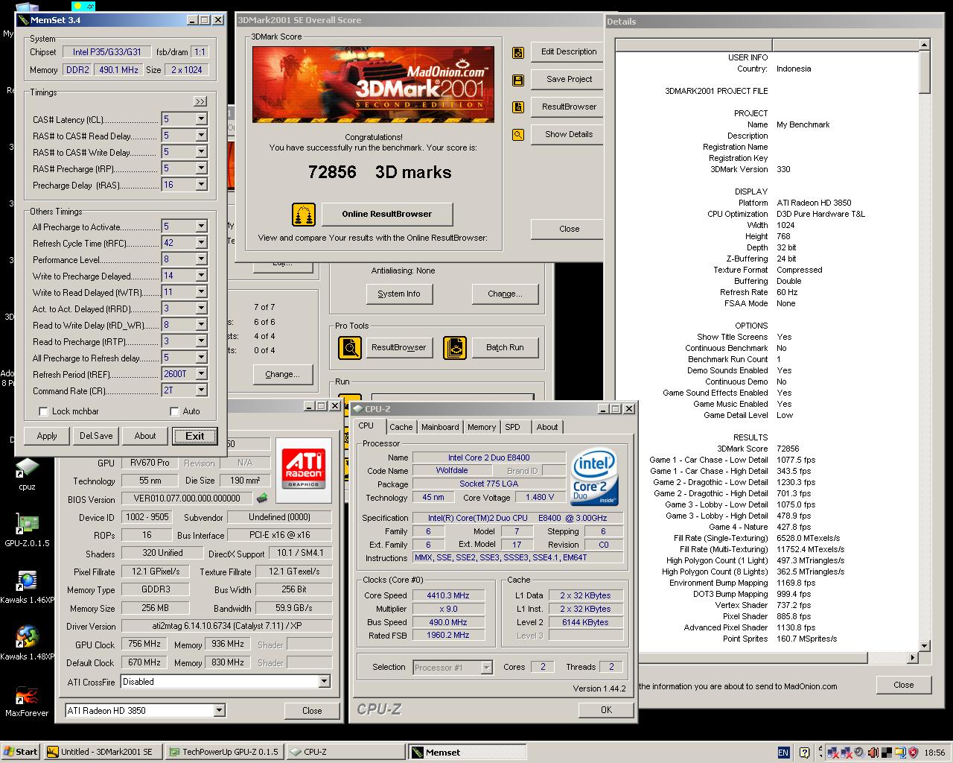Open the GPU-Z.0.1.5 desktop icon
The image size is (953, 763).
[27, 530]
